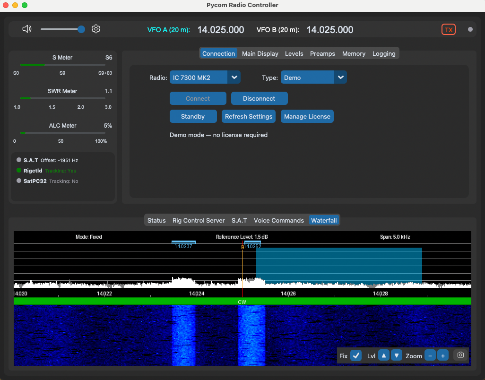Click 'Offset: -1951 Hz' text
485x380 pixels.
pyautogui.click(x=60, y=160)
